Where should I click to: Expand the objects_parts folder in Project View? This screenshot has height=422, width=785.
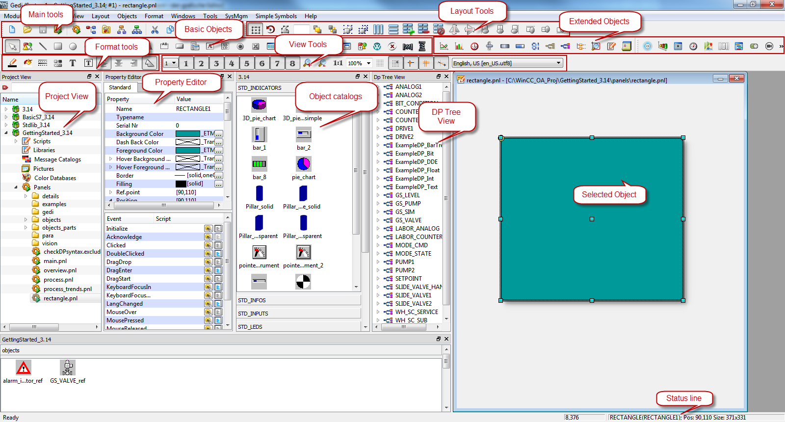(26, 228)
